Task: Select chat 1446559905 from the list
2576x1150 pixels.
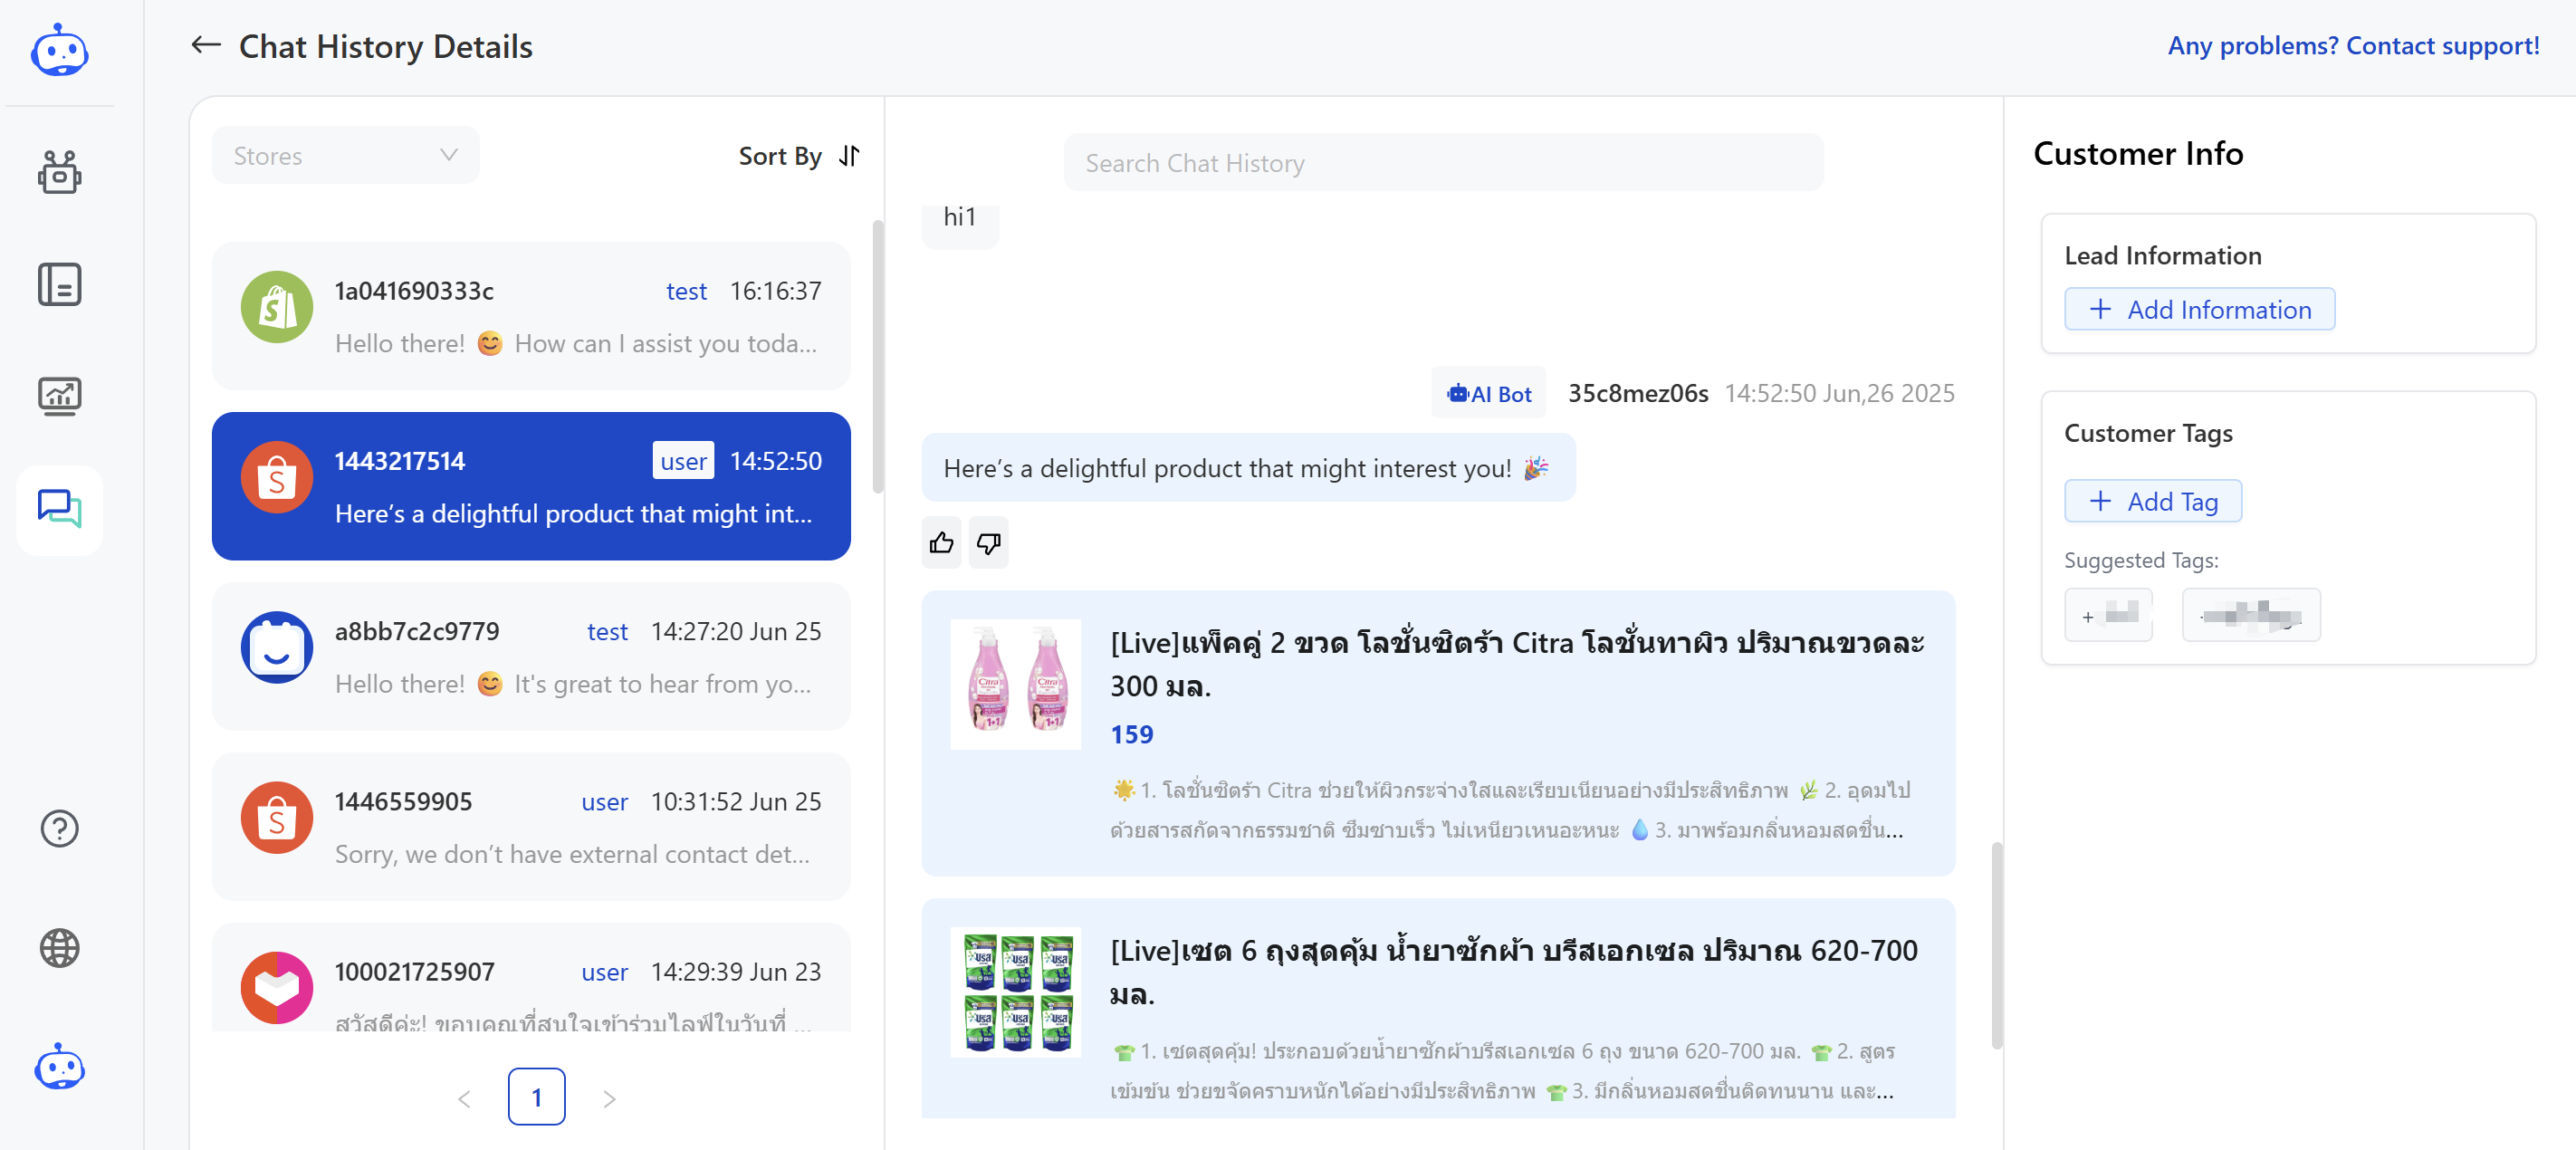Action: pyautogui.click(x=531, y=827)
